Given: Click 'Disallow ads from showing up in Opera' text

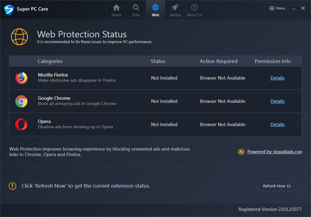Looking at the screenshot, I should coord(75,127).
